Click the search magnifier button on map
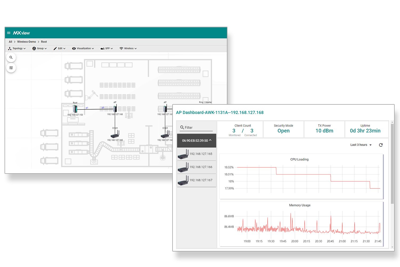This screenshot has height=267, width=400. 11,57
